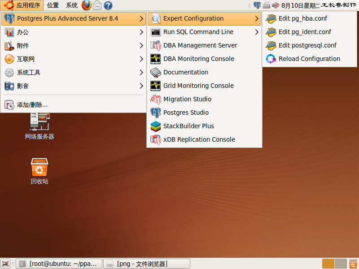Select Edit pg_hba.conf menu entry
359x269 pixels.
click(309, 18)
